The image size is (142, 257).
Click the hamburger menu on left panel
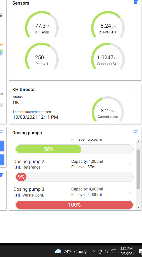coord(1,15)
